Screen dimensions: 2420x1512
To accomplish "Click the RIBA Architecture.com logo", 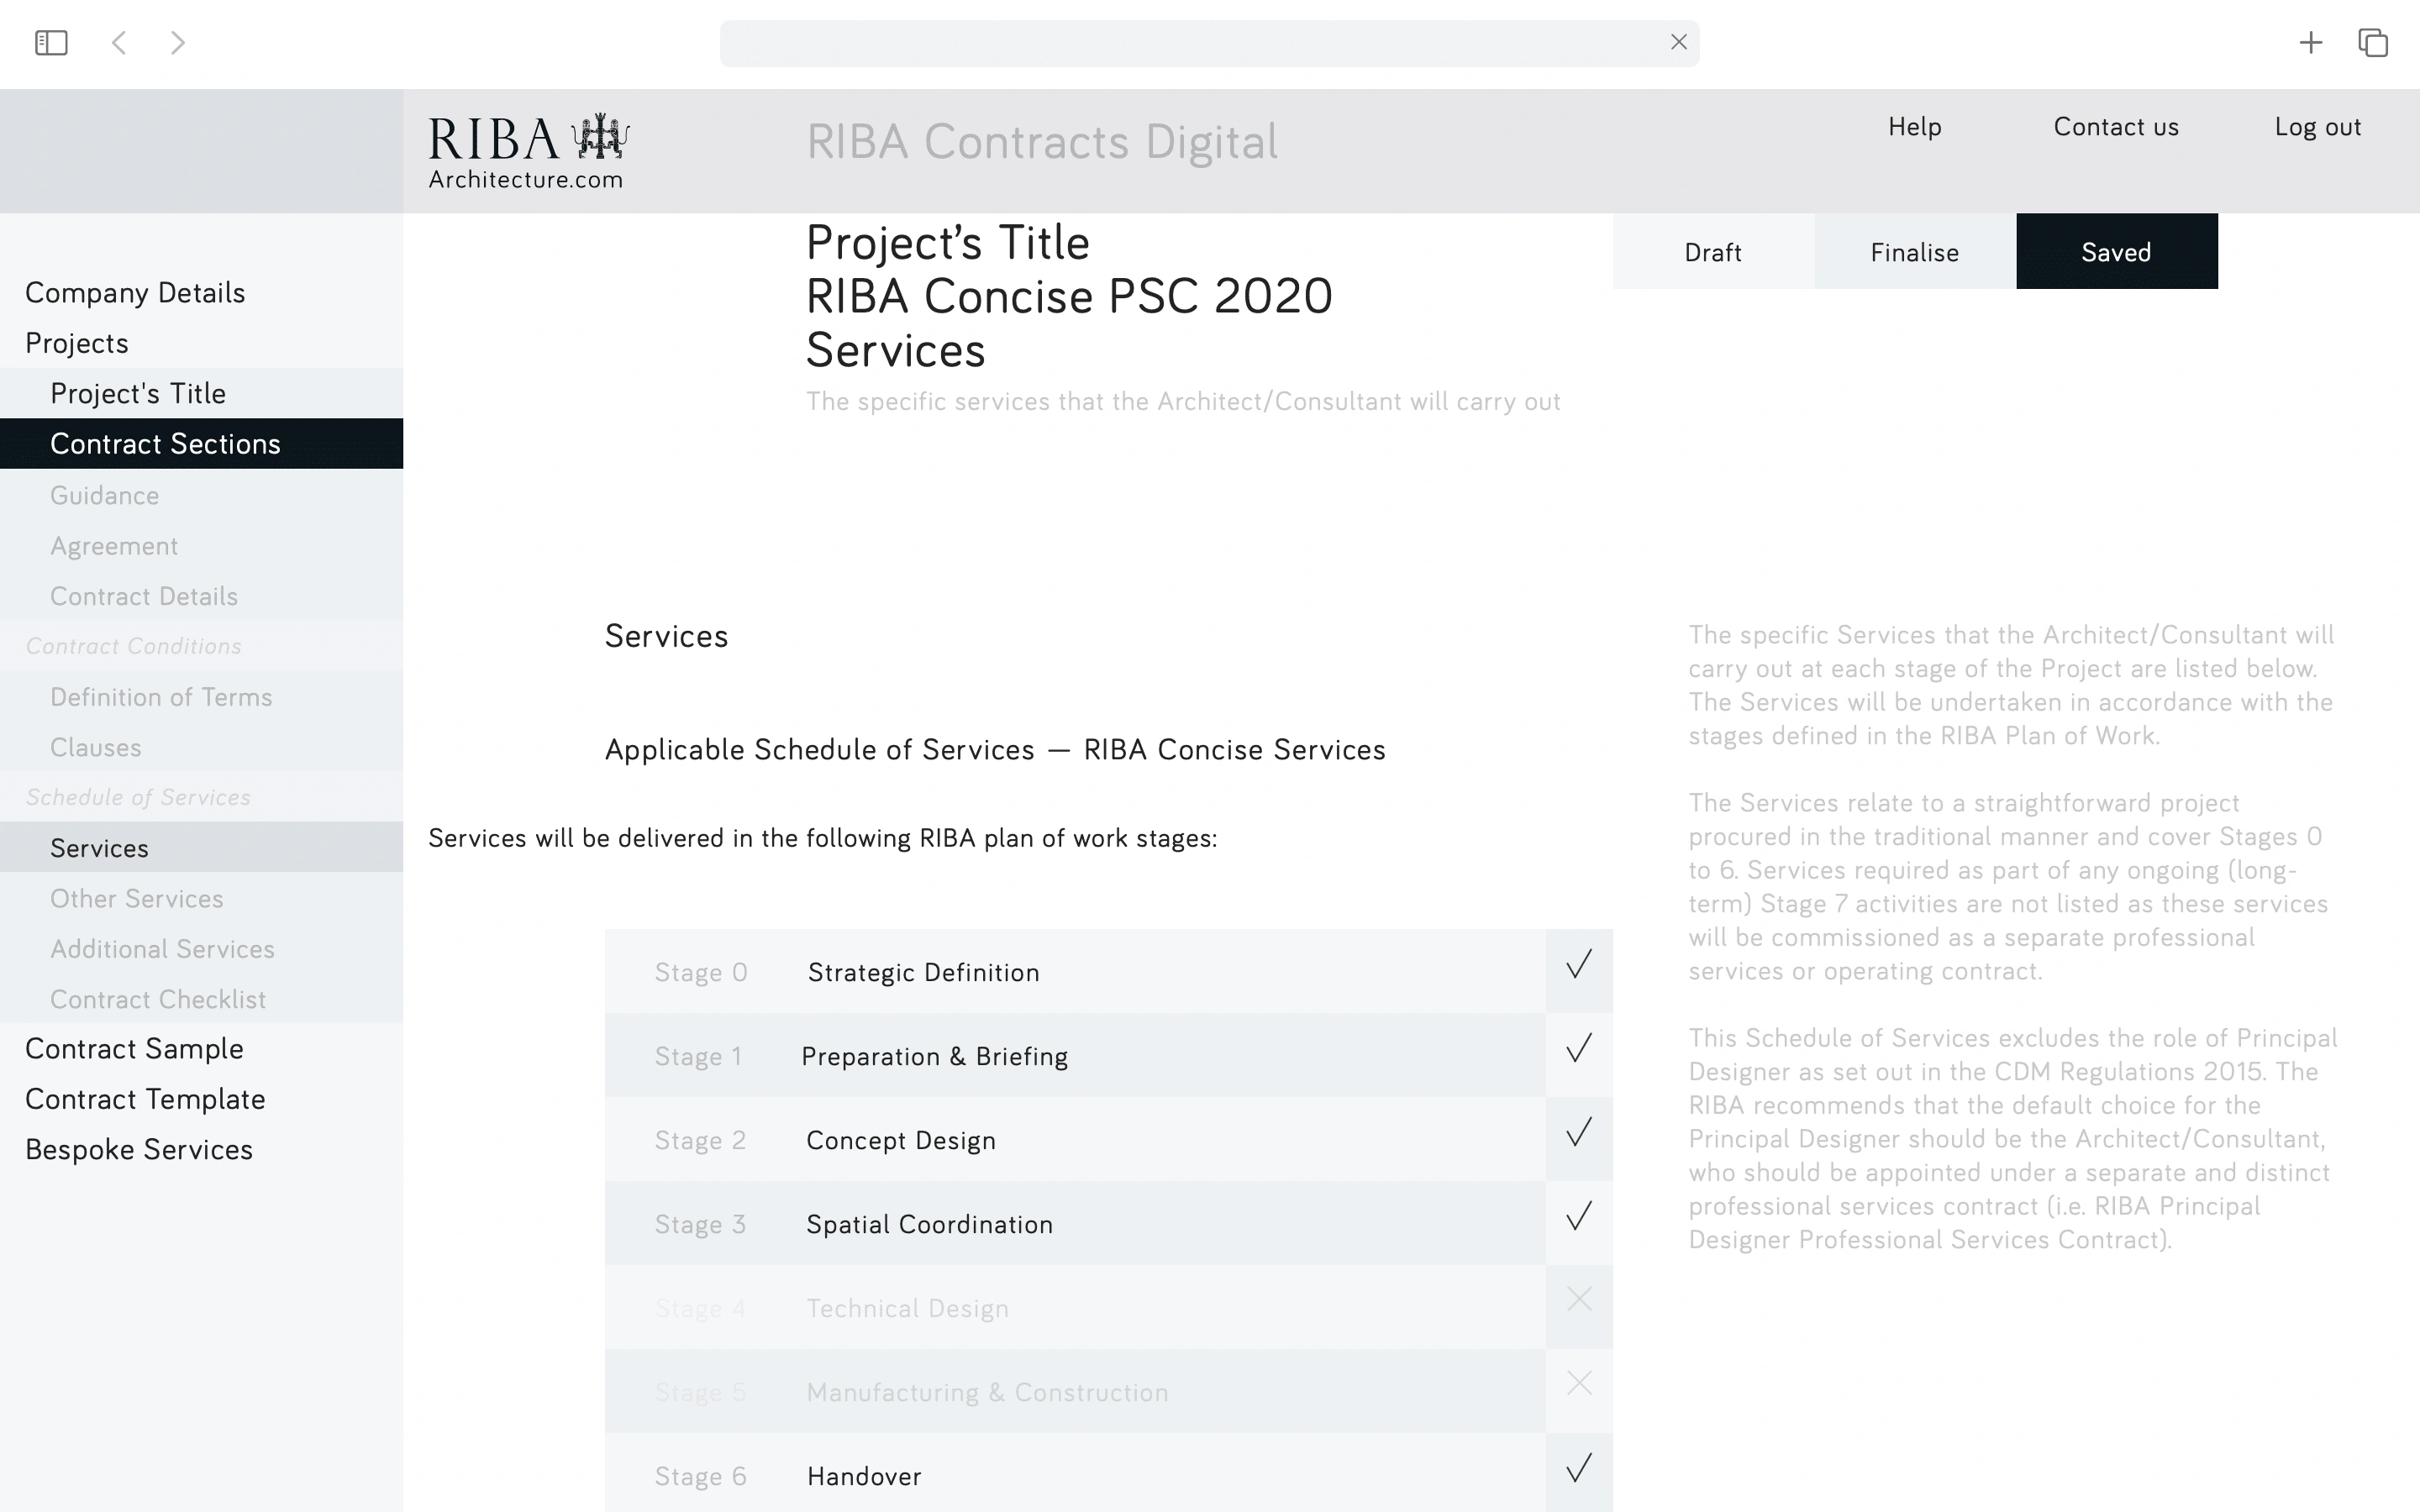I will coord(529,152).
